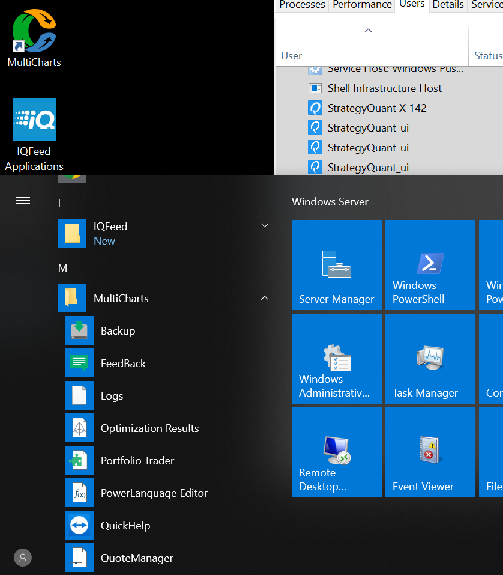Click the Start menu hamburger icon
The width and height of the screenshot is (503, 575).
23,201
